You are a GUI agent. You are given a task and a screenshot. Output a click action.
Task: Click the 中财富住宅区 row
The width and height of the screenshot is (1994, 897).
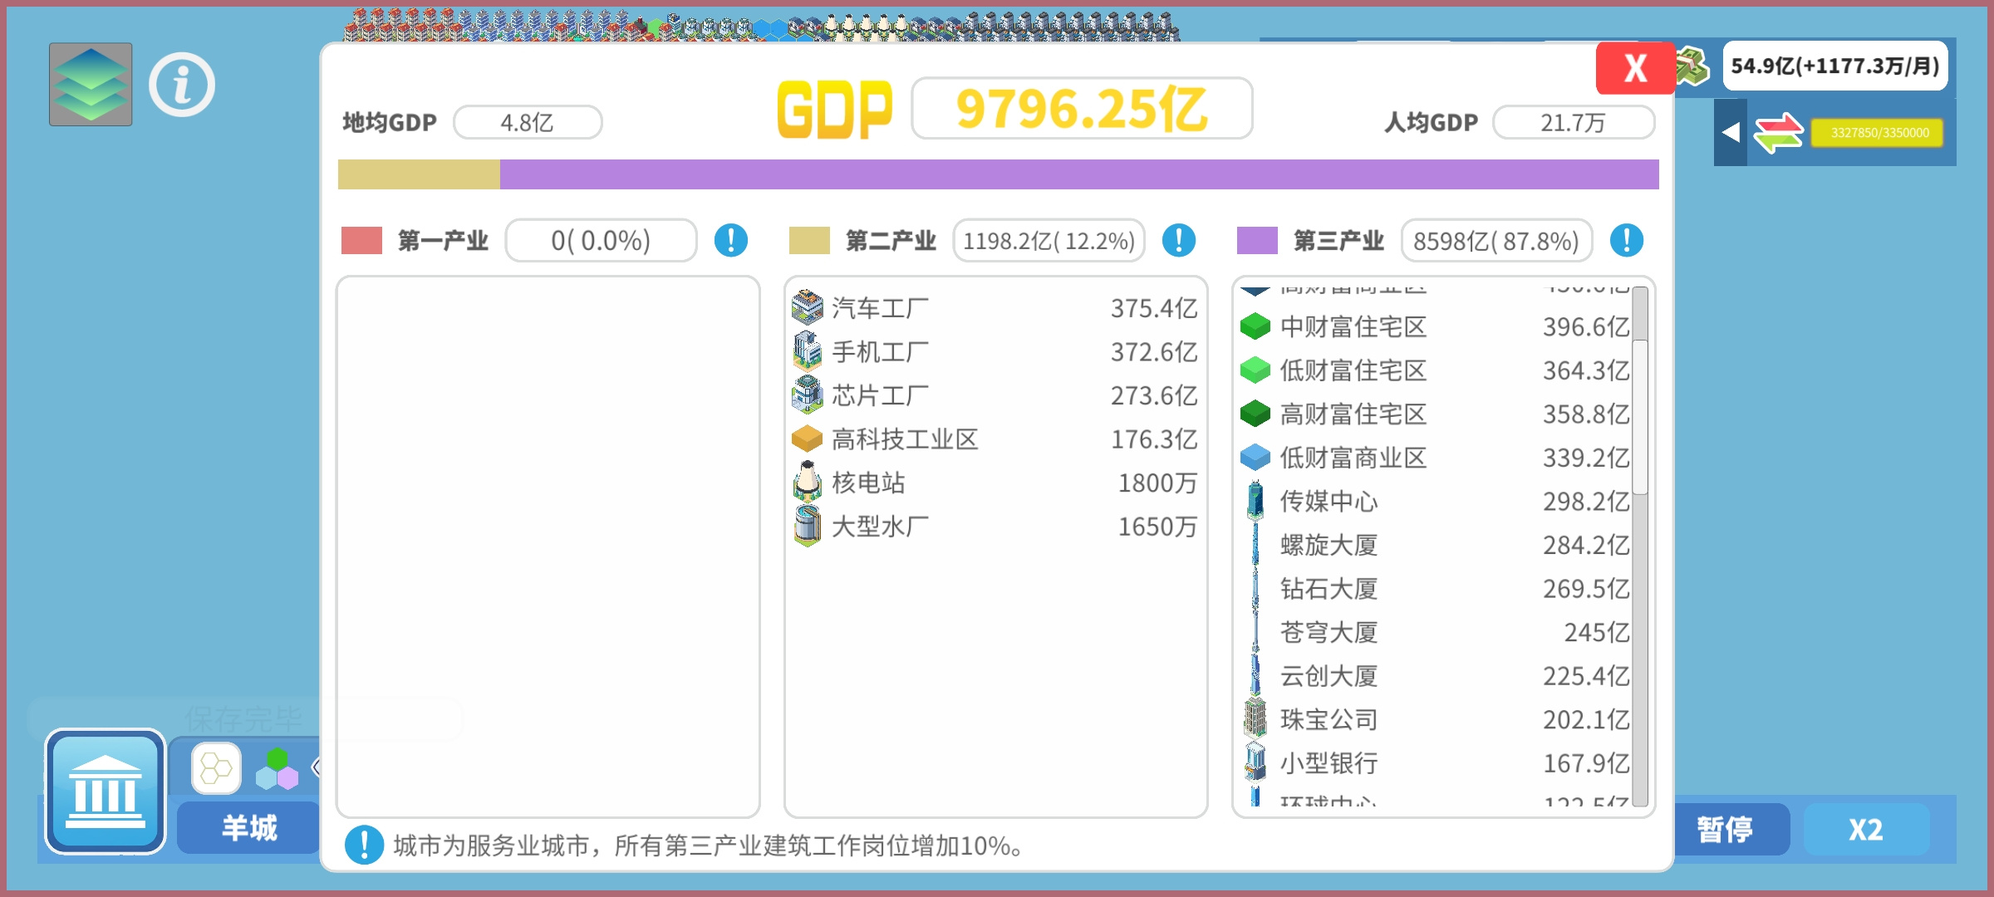coord(1435,326)
